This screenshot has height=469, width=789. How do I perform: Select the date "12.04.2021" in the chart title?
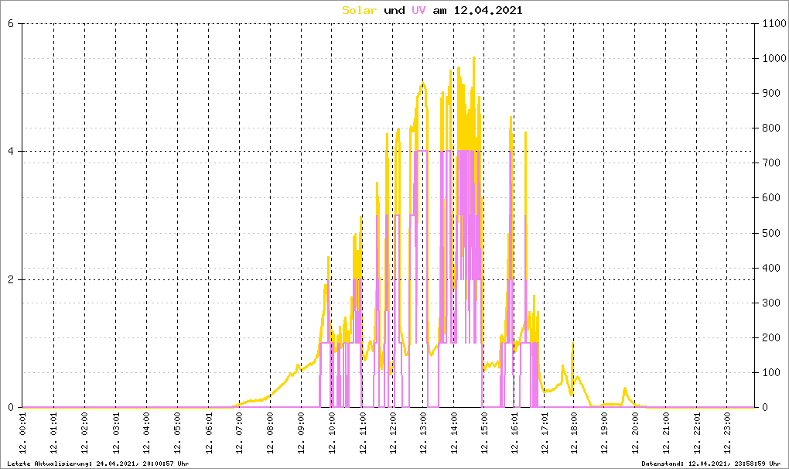tap(487, 10)
